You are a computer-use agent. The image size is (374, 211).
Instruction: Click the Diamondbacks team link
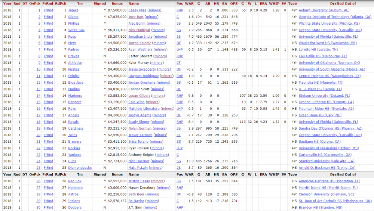pyautogui.click(x=80, y=168)
